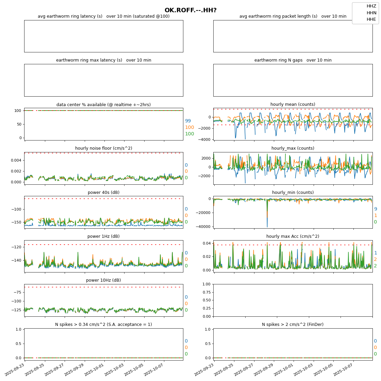Click the 'hourly_max (counts)' plot title
Image resolution: width=381 pixels, height=381 pixels.
pyautogui.click(x=293, y=148)
